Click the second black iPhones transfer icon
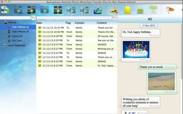The width and height of the screenshot is (183, 114). point(58,10)
